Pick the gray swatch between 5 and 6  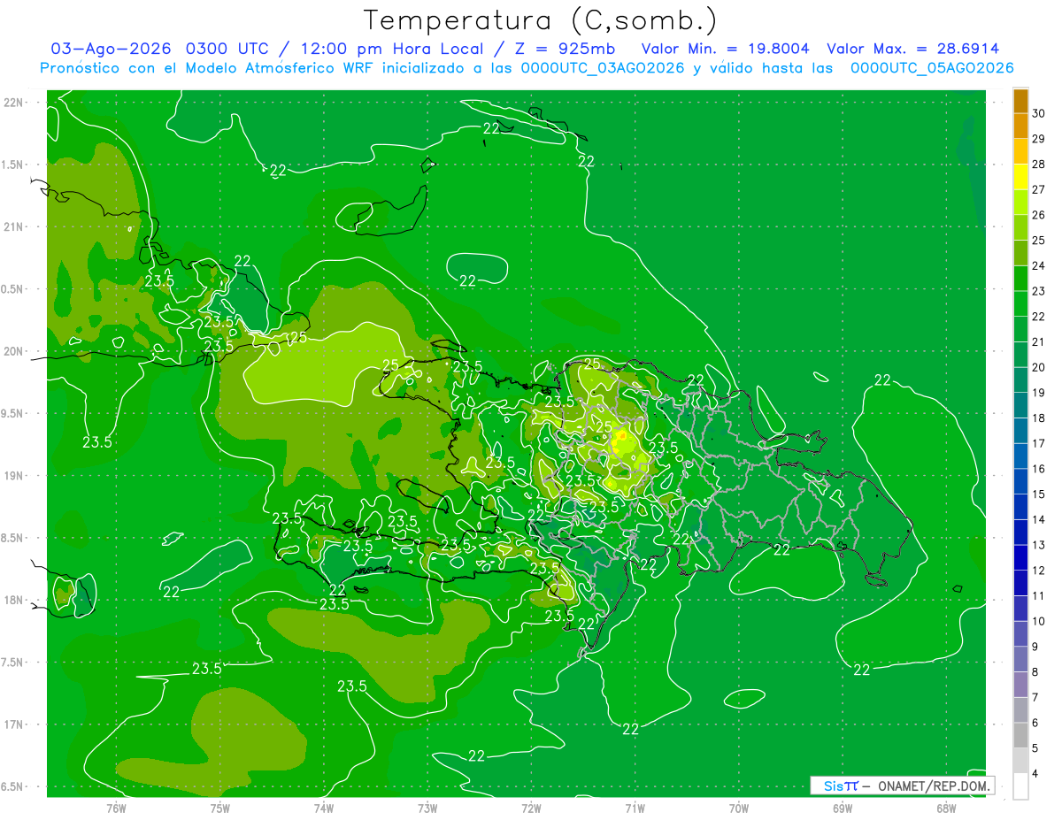tap(1020, 735)
